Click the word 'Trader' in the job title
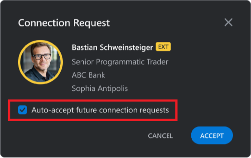Screen dimensions: 251x158 tap(157, 62)
